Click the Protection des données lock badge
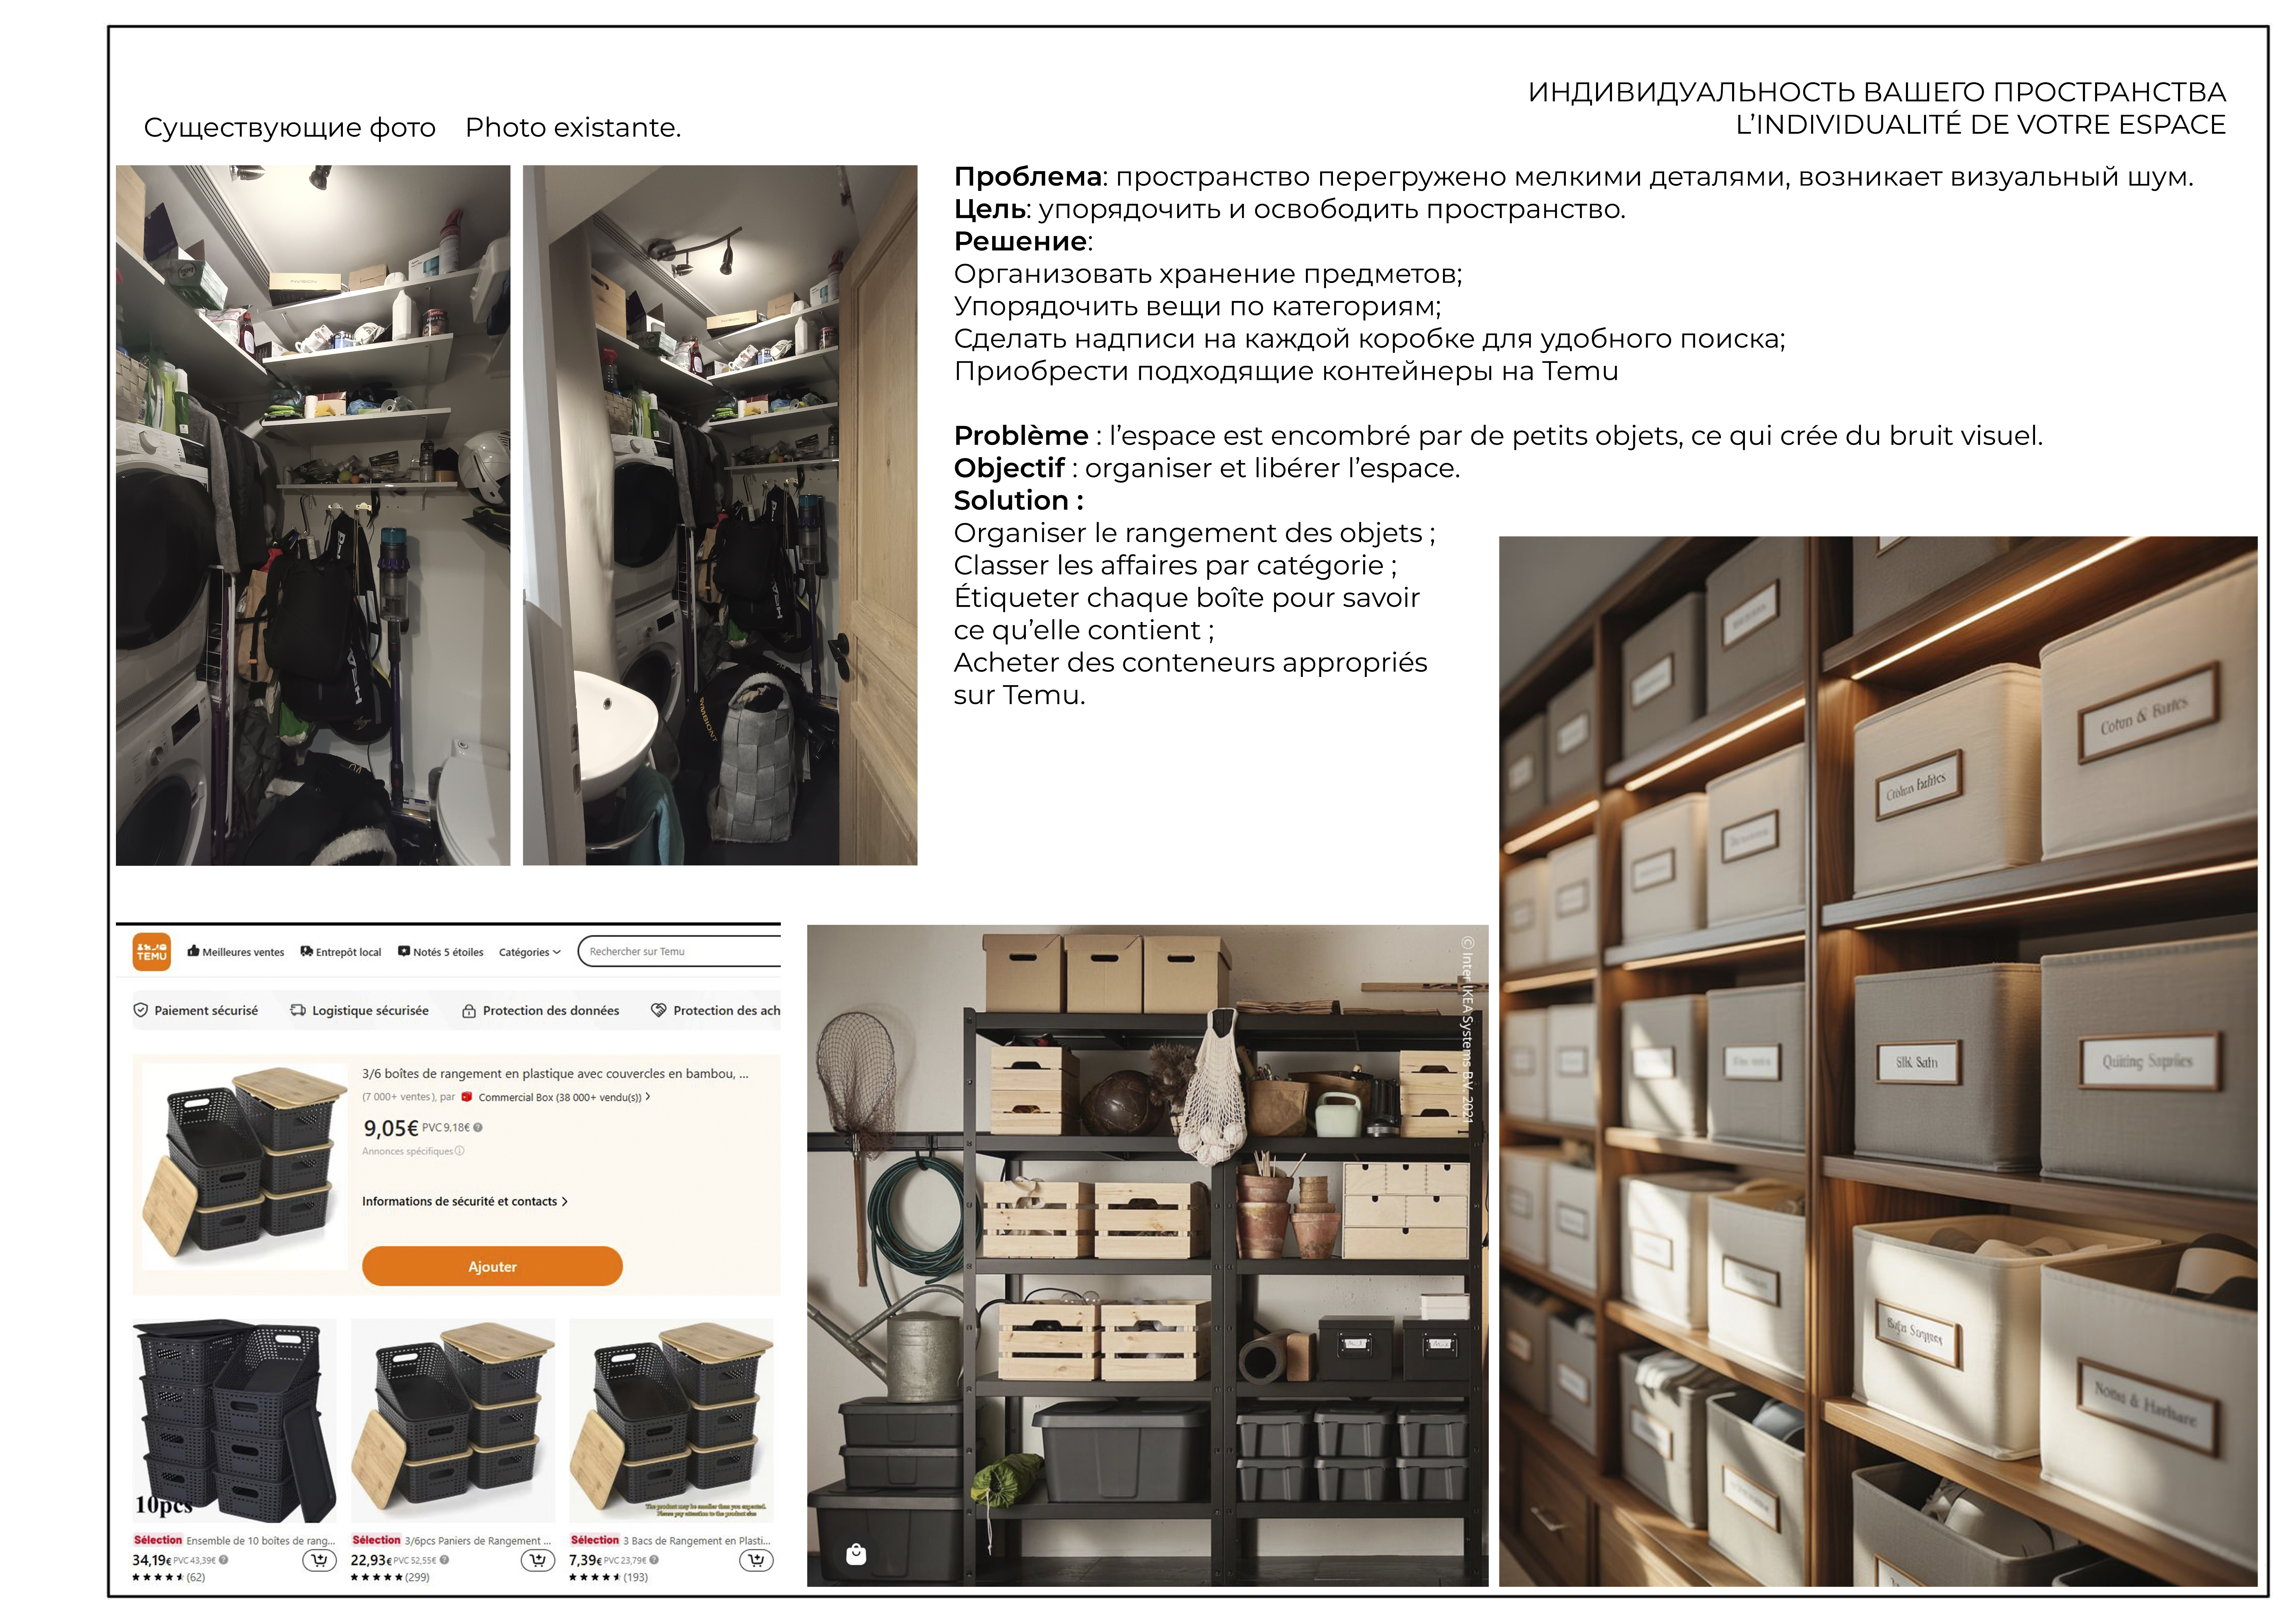The width and height of the screenshot is (2296, 1624). (x=541, y=1011)
